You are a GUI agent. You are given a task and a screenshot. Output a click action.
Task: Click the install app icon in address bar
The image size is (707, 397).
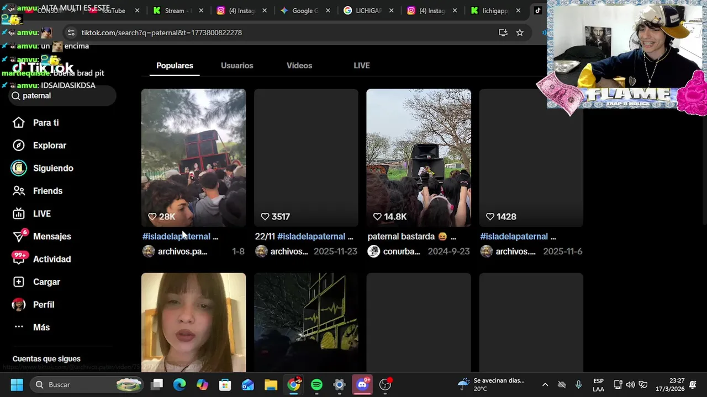(x=503, y=33)
